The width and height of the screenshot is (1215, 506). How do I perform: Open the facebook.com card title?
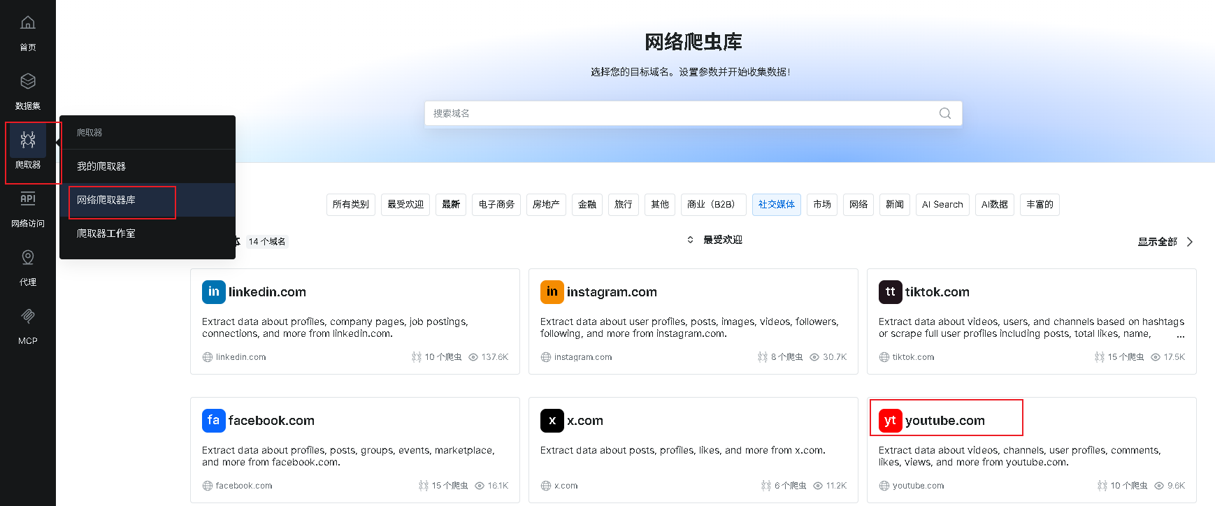pos(271,421)
